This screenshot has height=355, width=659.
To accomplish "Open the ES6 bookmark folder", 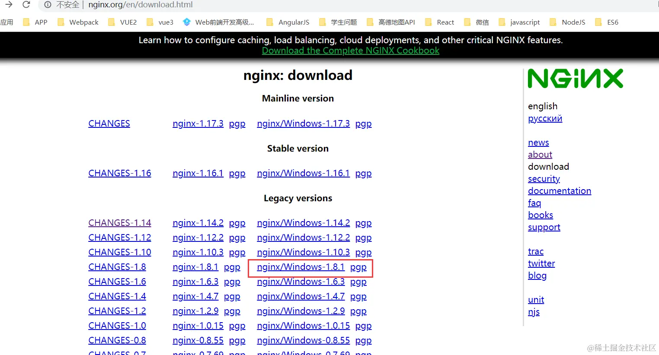I will point(607,22).
